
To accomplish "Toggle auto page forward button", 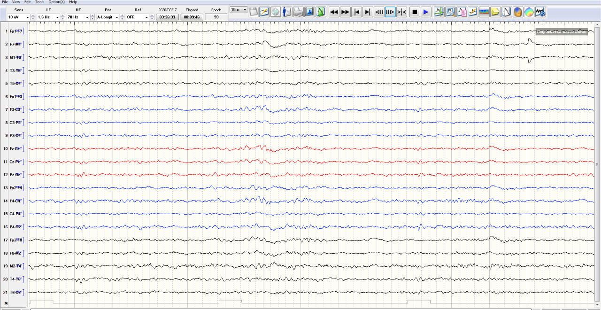I will pyautogui.click(x=390, y=12).
